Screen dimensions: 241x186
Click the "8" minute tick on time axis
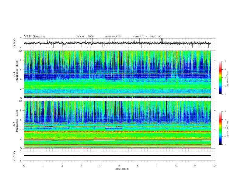coord(176,166)
